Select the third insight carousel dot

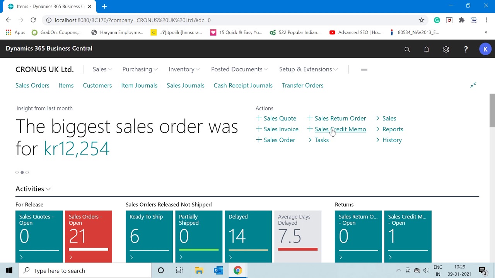click(x=27, y=173)
